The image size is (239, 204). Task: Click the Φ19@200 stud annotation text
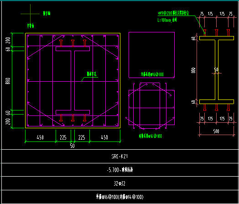[x=173, y=13]
